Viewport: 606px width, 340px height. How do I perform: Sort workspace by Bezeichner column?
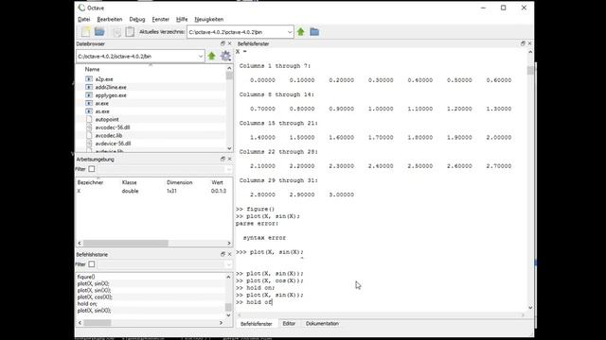click(x=91, y=182)
